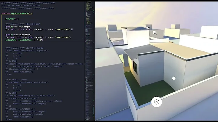Screen dimensions: 218x122
Task: Click the '.onUpdate(function (value) {' commented line
Action: (x=22, y=98)
